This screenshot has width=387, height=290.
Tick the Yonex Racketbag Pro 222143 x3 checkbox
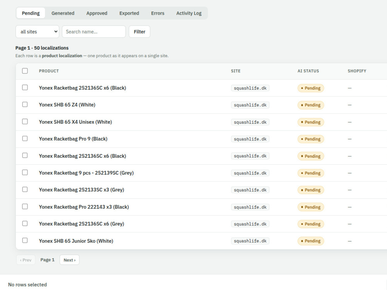click(25, 206)
